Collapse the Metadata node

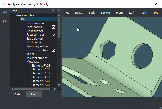pyautogui.click(x=23, y=61)
